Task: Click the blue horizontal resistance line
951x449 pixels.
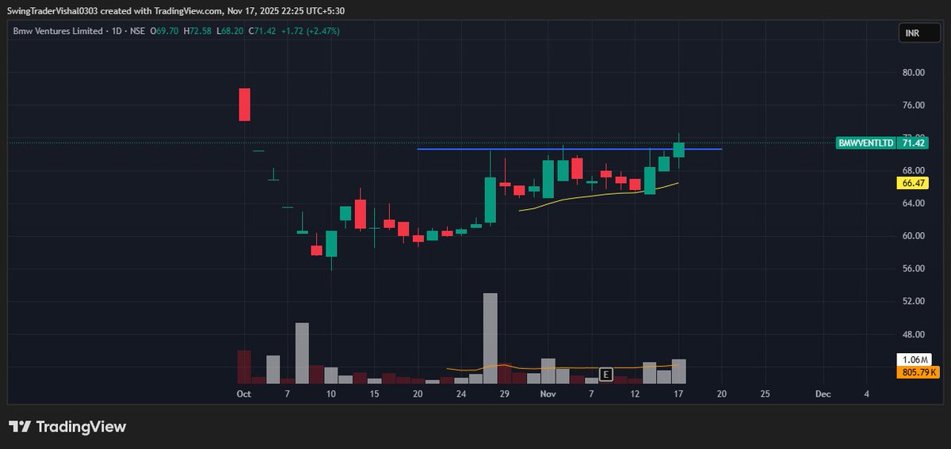Action: point(569,149)
